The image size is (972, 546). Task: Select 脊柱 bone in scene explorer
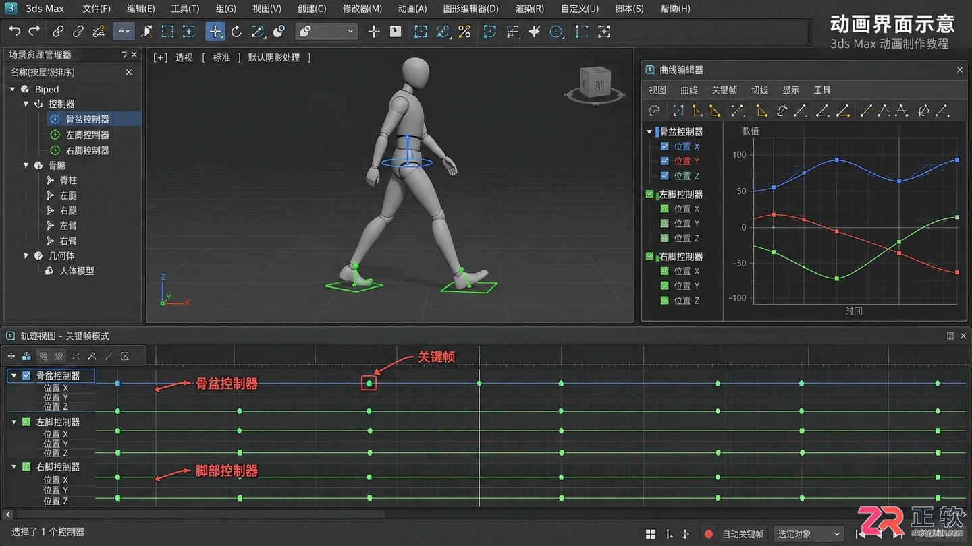[68, 180]
